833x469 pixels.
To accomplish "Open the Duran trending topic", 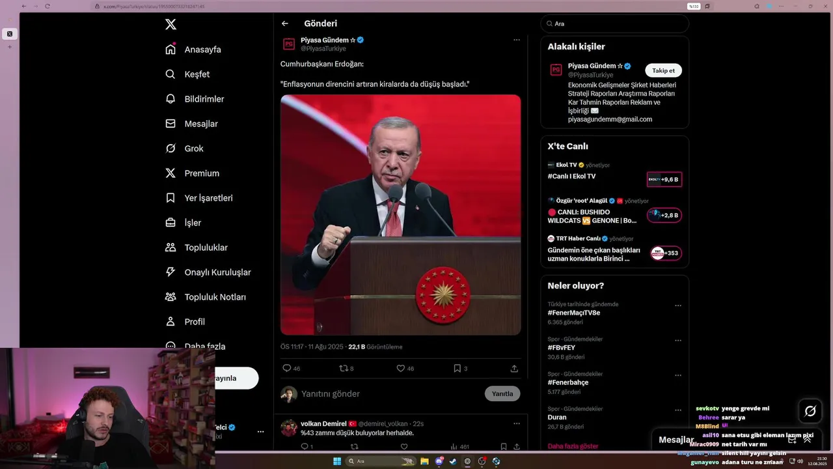I will pos(557,417).
